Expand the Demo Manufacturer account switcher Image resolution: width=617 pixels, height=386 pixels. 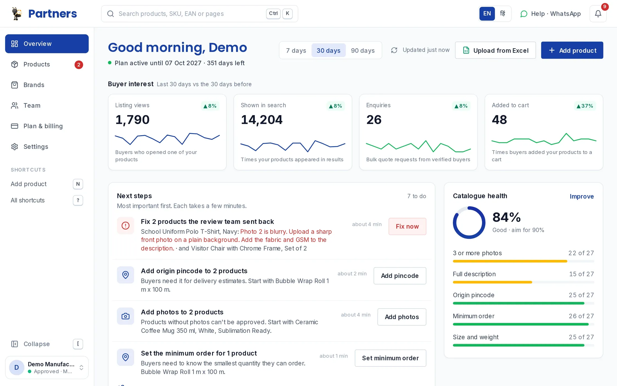[x=81, y=368]
